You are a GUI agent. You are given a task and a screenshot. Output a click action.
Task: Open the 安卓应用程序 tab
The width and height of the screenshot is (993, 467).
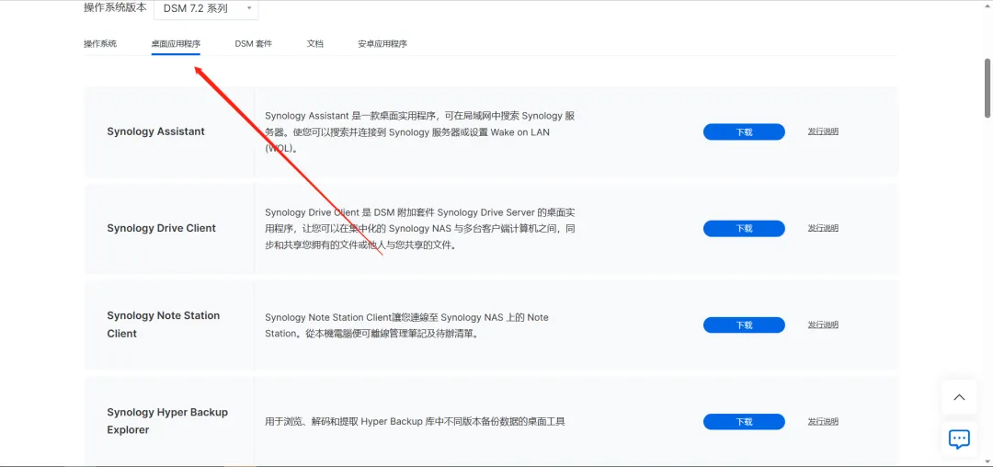click(x=382, y=43)
